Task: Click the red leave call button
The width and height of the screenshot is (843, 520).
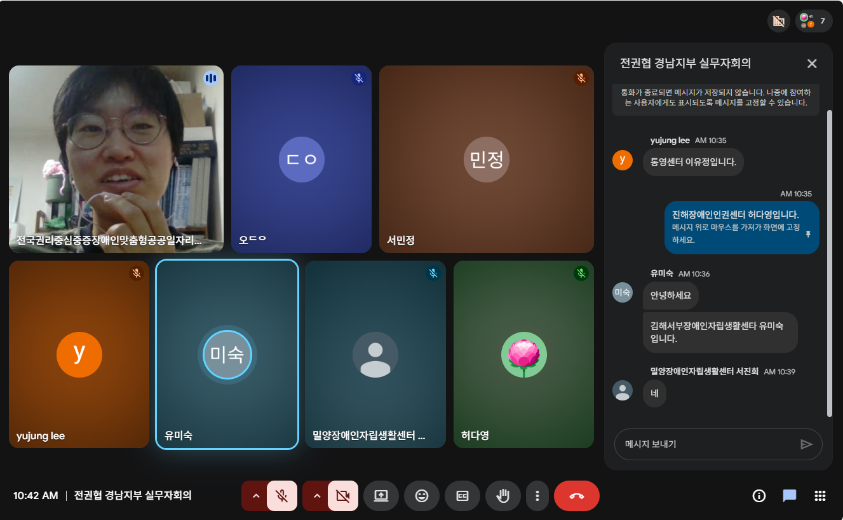Action: point(577,496)
